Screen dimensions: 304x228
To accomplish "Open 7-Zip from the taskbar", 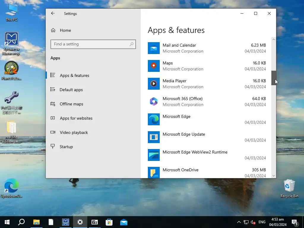I will coord(94,222).
